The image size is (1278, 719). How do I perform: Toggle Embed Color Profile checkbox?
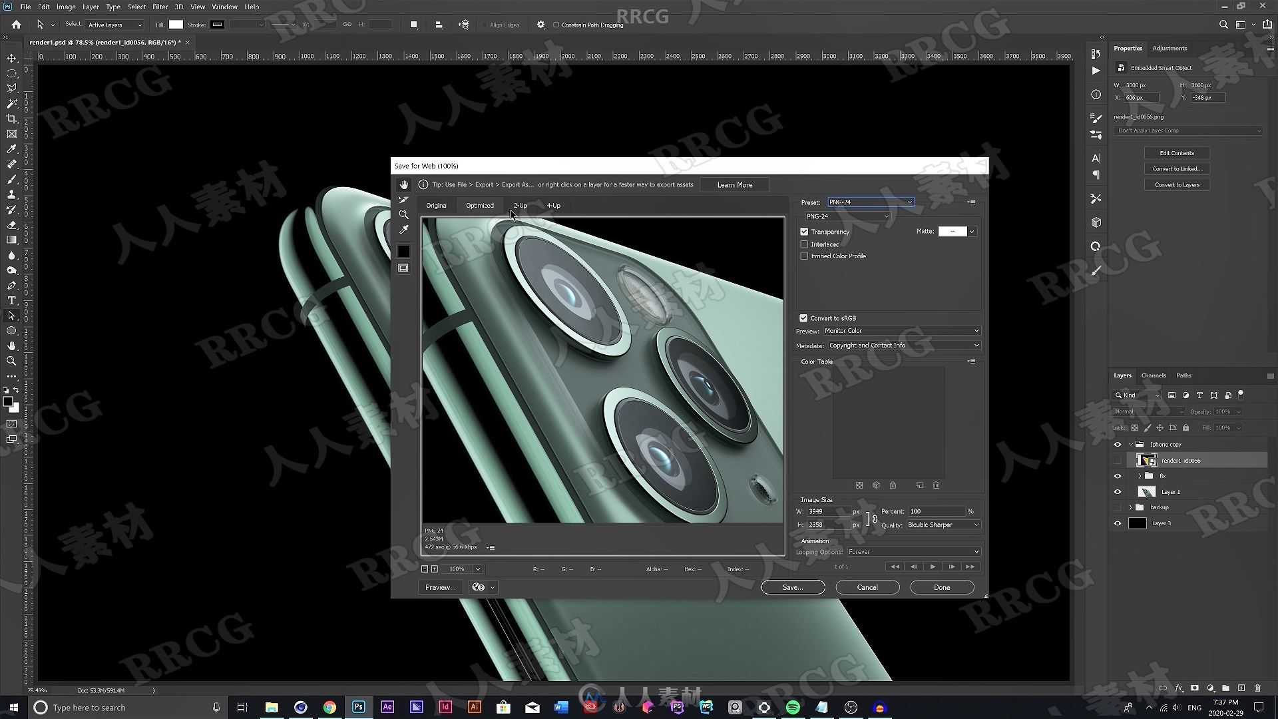pyautogui.click(x=804, y=256)
